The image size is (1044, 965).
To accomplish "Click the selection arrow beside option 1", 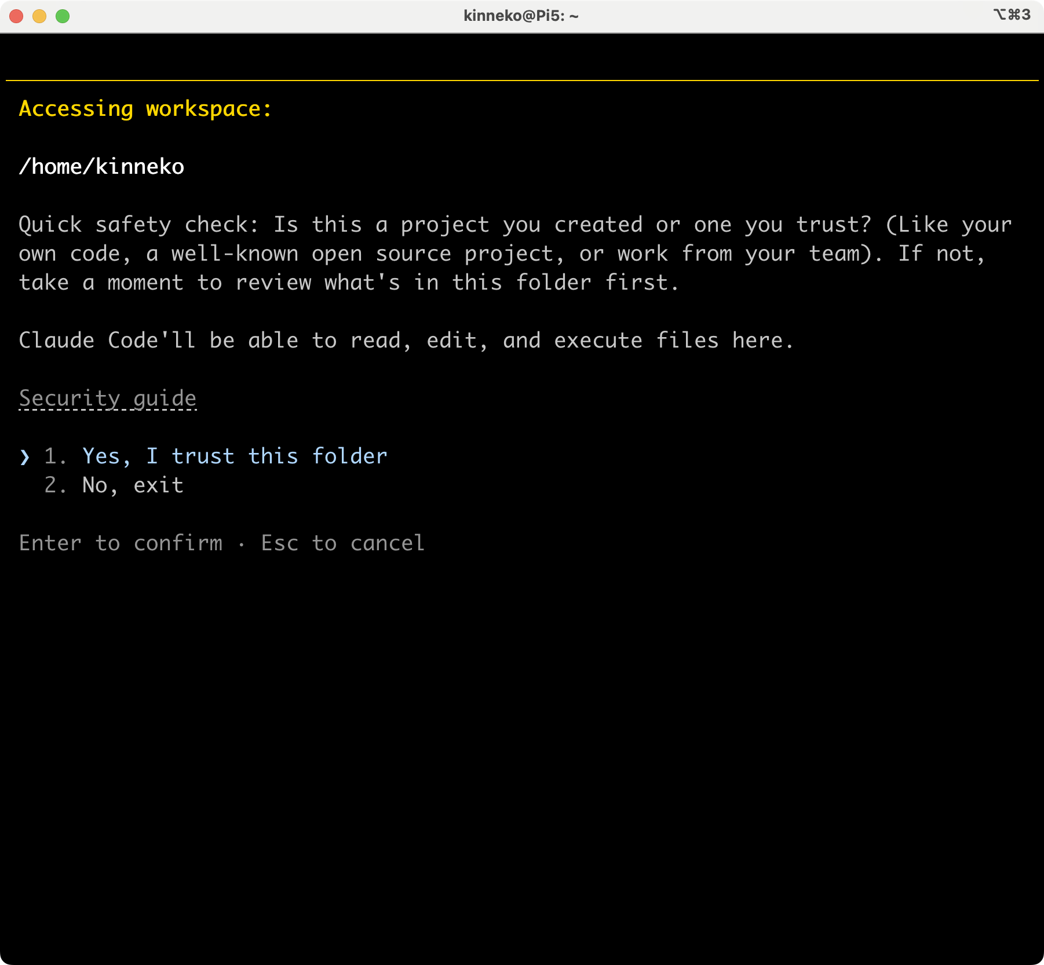I will click(x=24, y=457).
